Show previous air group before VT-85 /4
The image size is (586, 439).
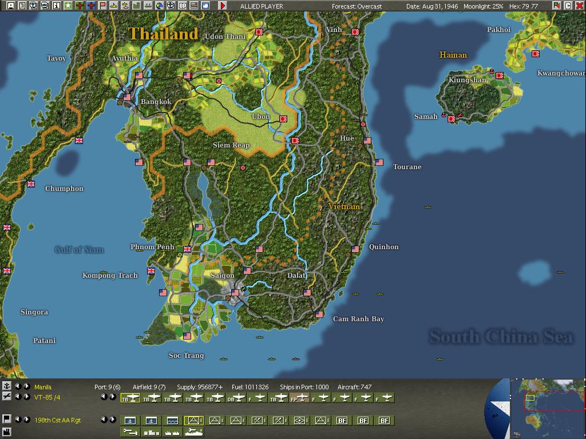[x=18, y=397]
